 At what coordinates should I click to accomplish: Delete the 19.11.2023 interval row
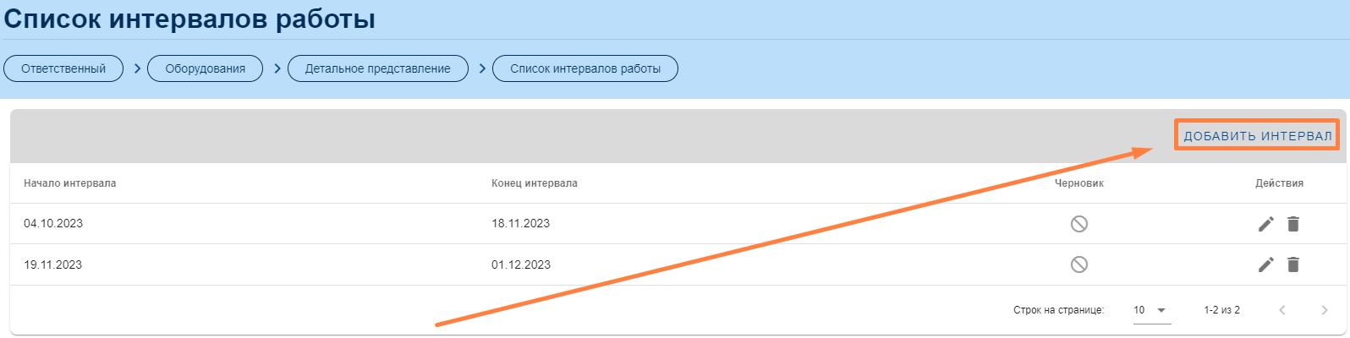coord(1292,264)
